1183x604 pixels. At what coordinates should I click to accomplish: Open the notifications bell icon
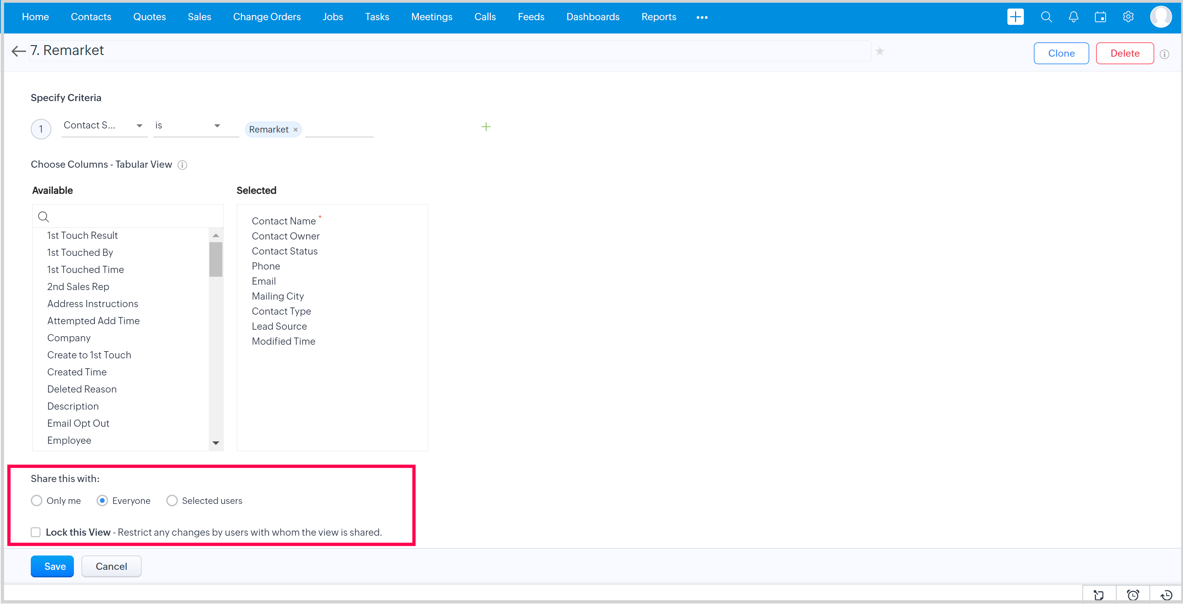click(1073, 17)
